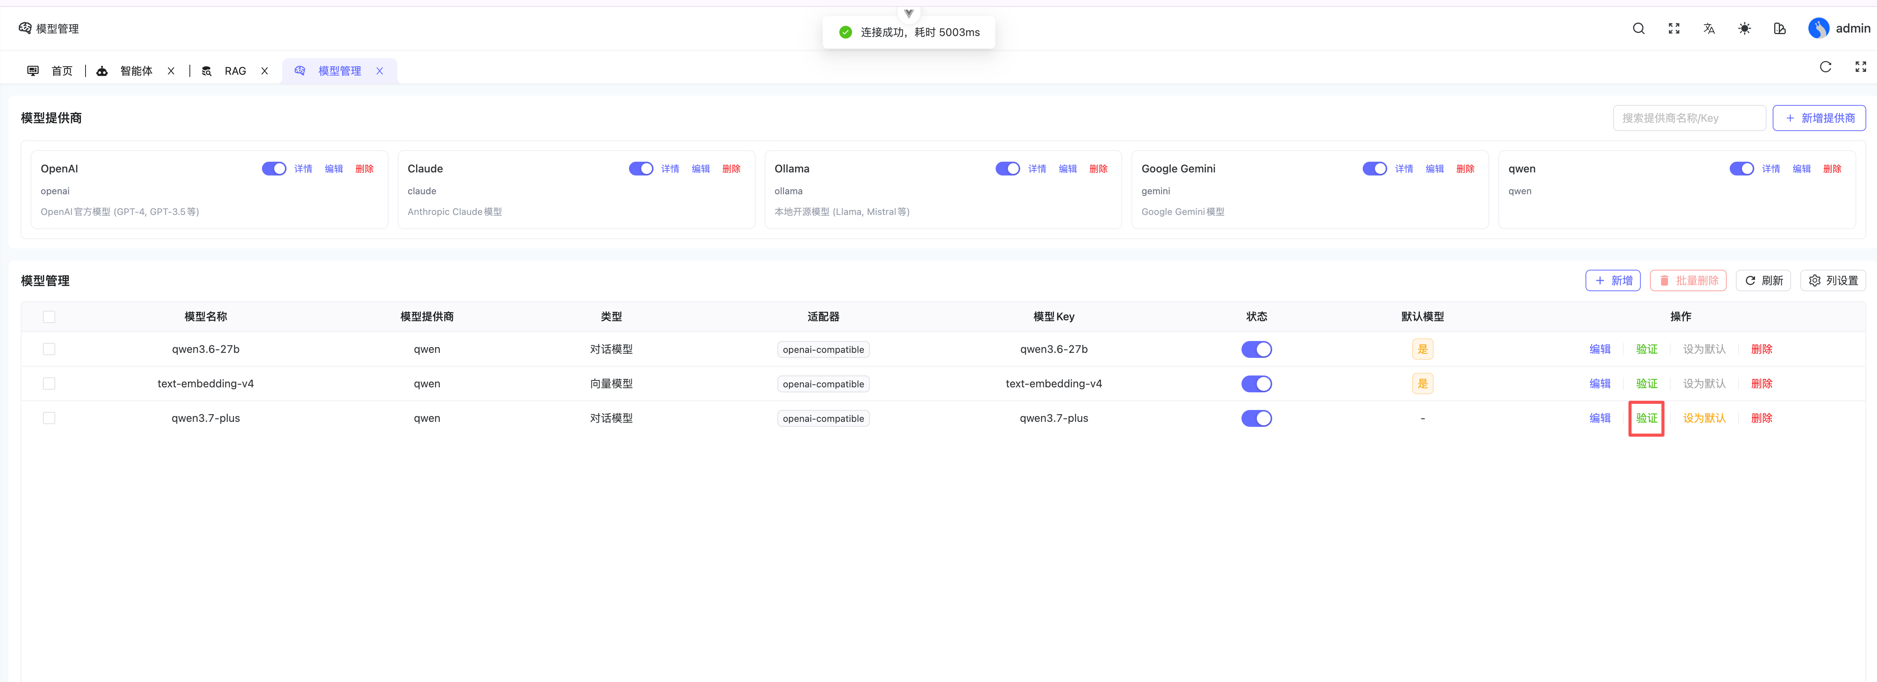Open the theme layout settings icon
This screenshot has height=682, width=1877.
click(x=1779, y=28)
